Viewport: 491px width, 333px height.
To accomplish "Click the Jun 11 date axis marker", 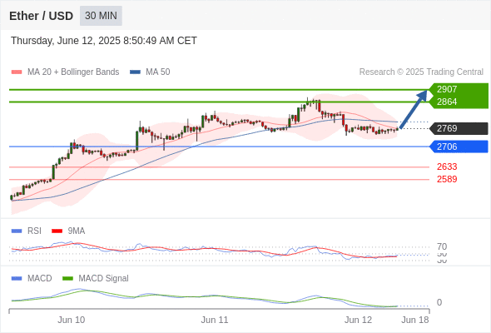I will click(x=215, y=320).
